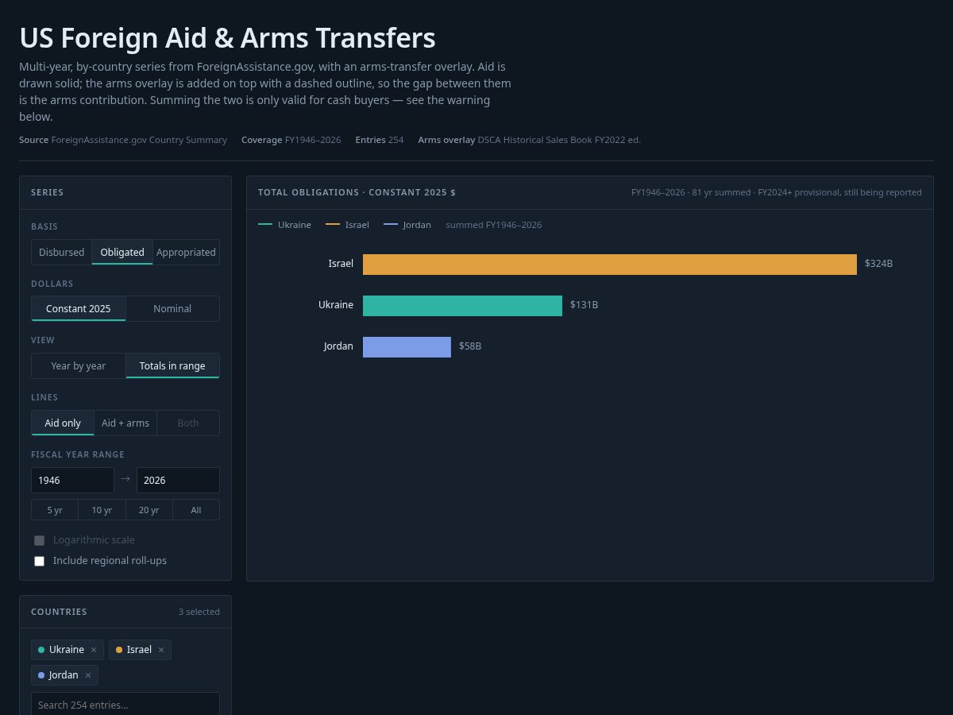Click the FY2024+ provisional note text
This screenshot has height=715, width=953.
(x=839, y=192)
